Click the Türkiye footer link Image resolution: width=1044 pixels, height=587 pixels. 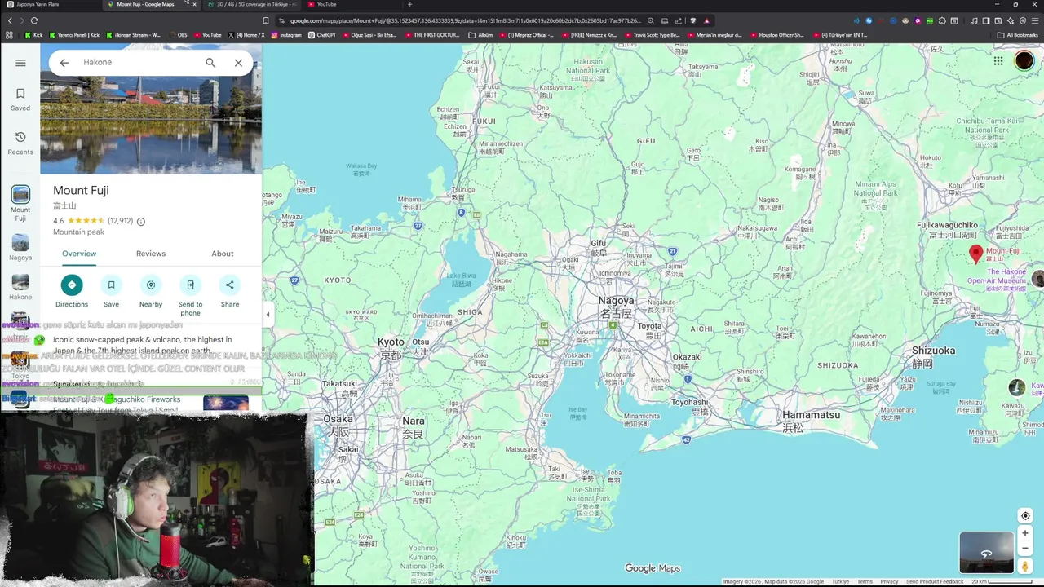point(839,582)
